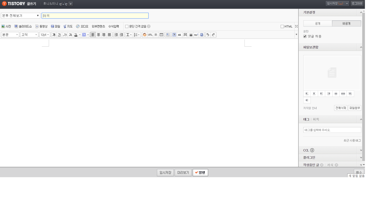Insert a photo with the 사진 button

pos(6,26)
